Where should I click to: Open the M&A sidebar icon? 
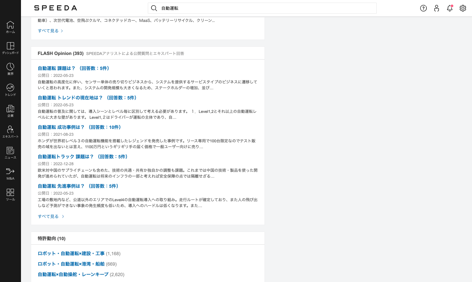(x=10, y=172)
